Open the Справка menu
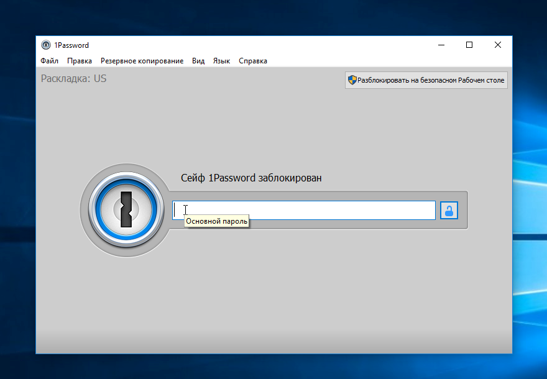The height and width of the screenshot is (379, 547). pyautogui.click(x=253, y=61)
